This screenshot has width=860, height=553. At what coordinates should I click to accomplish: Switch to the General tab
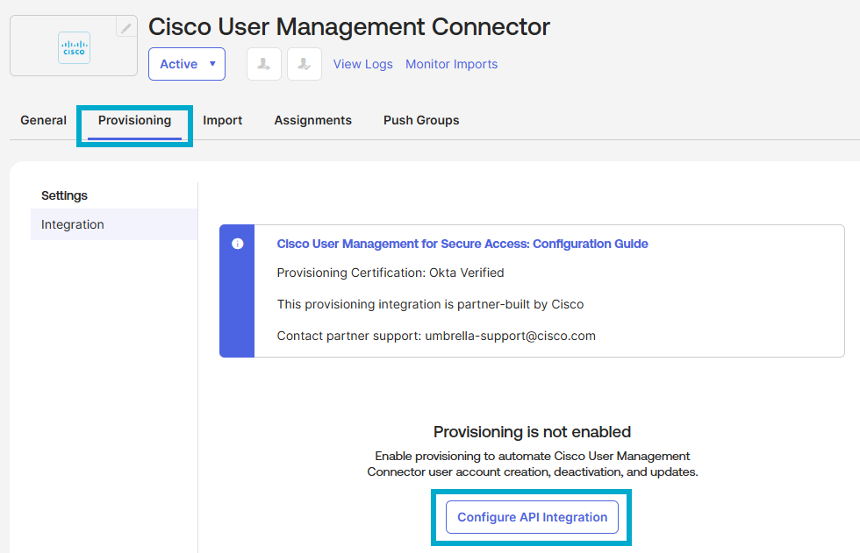tap(43, 120)
